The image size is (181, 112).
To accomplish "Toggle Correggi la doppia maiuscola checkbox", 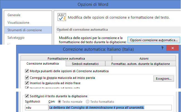I will pyautogui.click(x=27, y=77).
